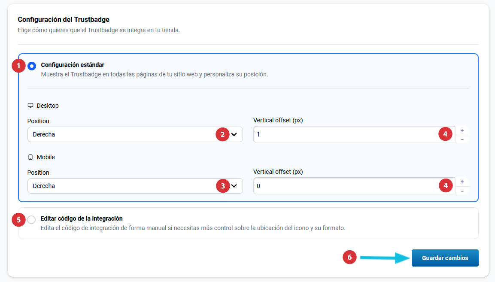Click the red number 2 badge

click(222, 134)
